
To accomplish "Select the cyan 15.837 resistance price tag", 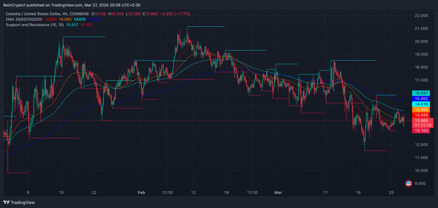I will tap(421, 92).
